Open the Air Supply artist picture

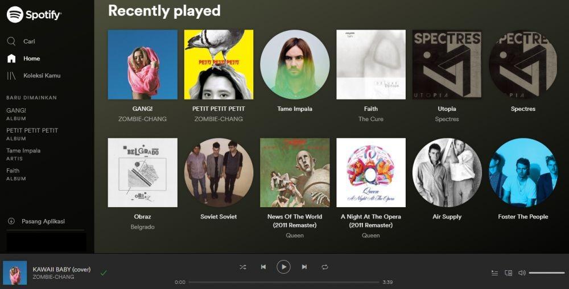[447, 172]
